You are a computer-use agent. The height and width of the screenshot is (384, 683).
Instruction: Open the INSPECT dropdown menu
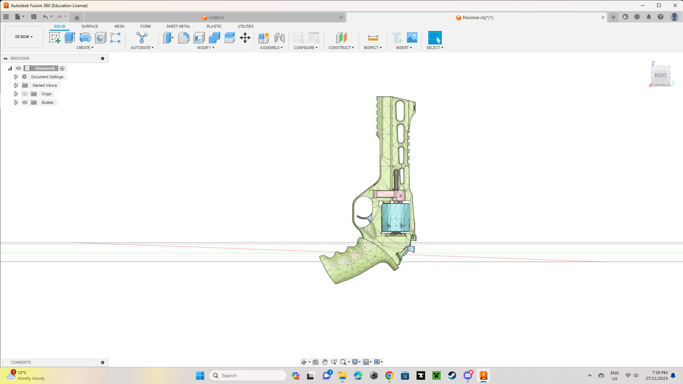(373, 48)
